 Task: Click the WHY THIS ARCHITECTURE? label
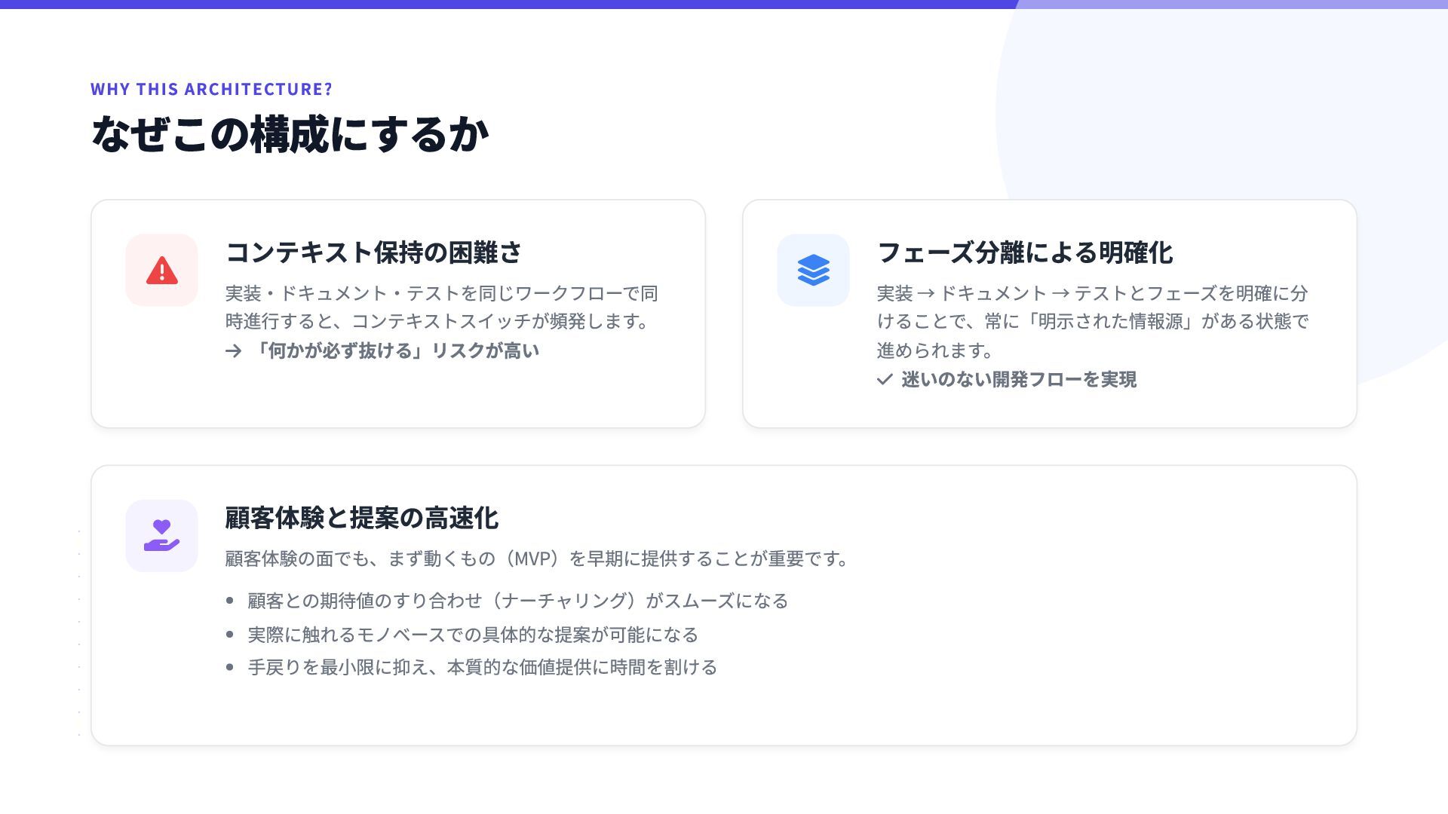coord(211,89)
